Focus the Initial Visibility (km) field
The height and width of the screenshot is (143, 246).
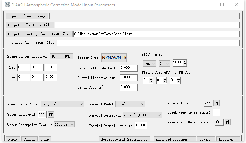(x=141, y=126)
